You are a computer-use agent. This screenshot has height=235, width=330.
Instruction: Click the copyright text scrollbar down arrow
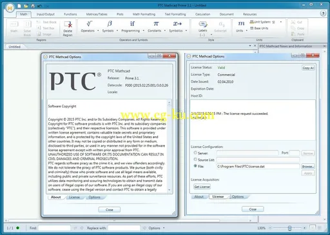pyautogui.click(x=169, y=190)
